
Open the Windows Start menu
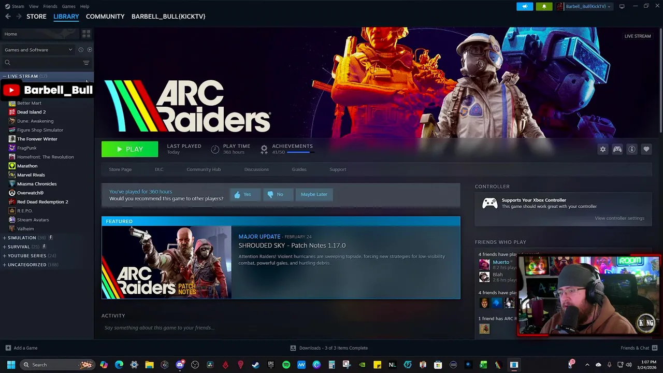pyautogui.click(x=11, y=365)
